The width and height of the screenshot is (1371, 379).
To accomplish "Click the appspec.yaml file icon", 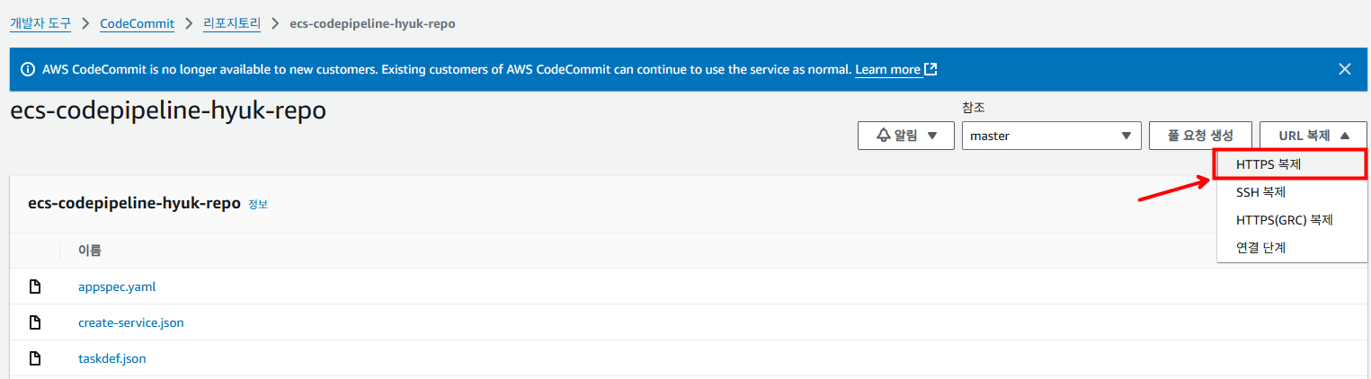I will (x=36, y=287).
